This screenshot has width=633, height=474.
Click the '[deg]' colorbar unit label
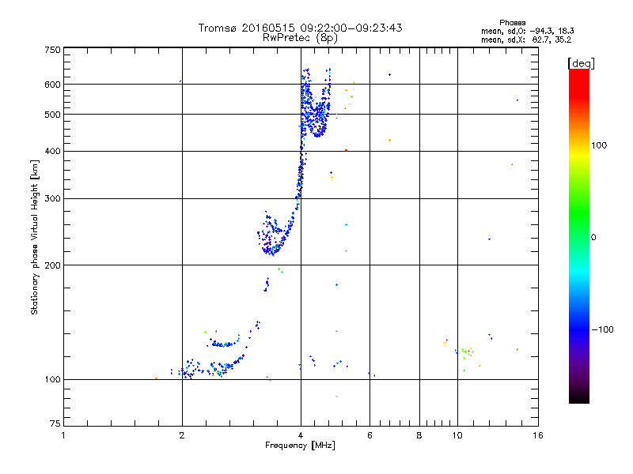581,63
